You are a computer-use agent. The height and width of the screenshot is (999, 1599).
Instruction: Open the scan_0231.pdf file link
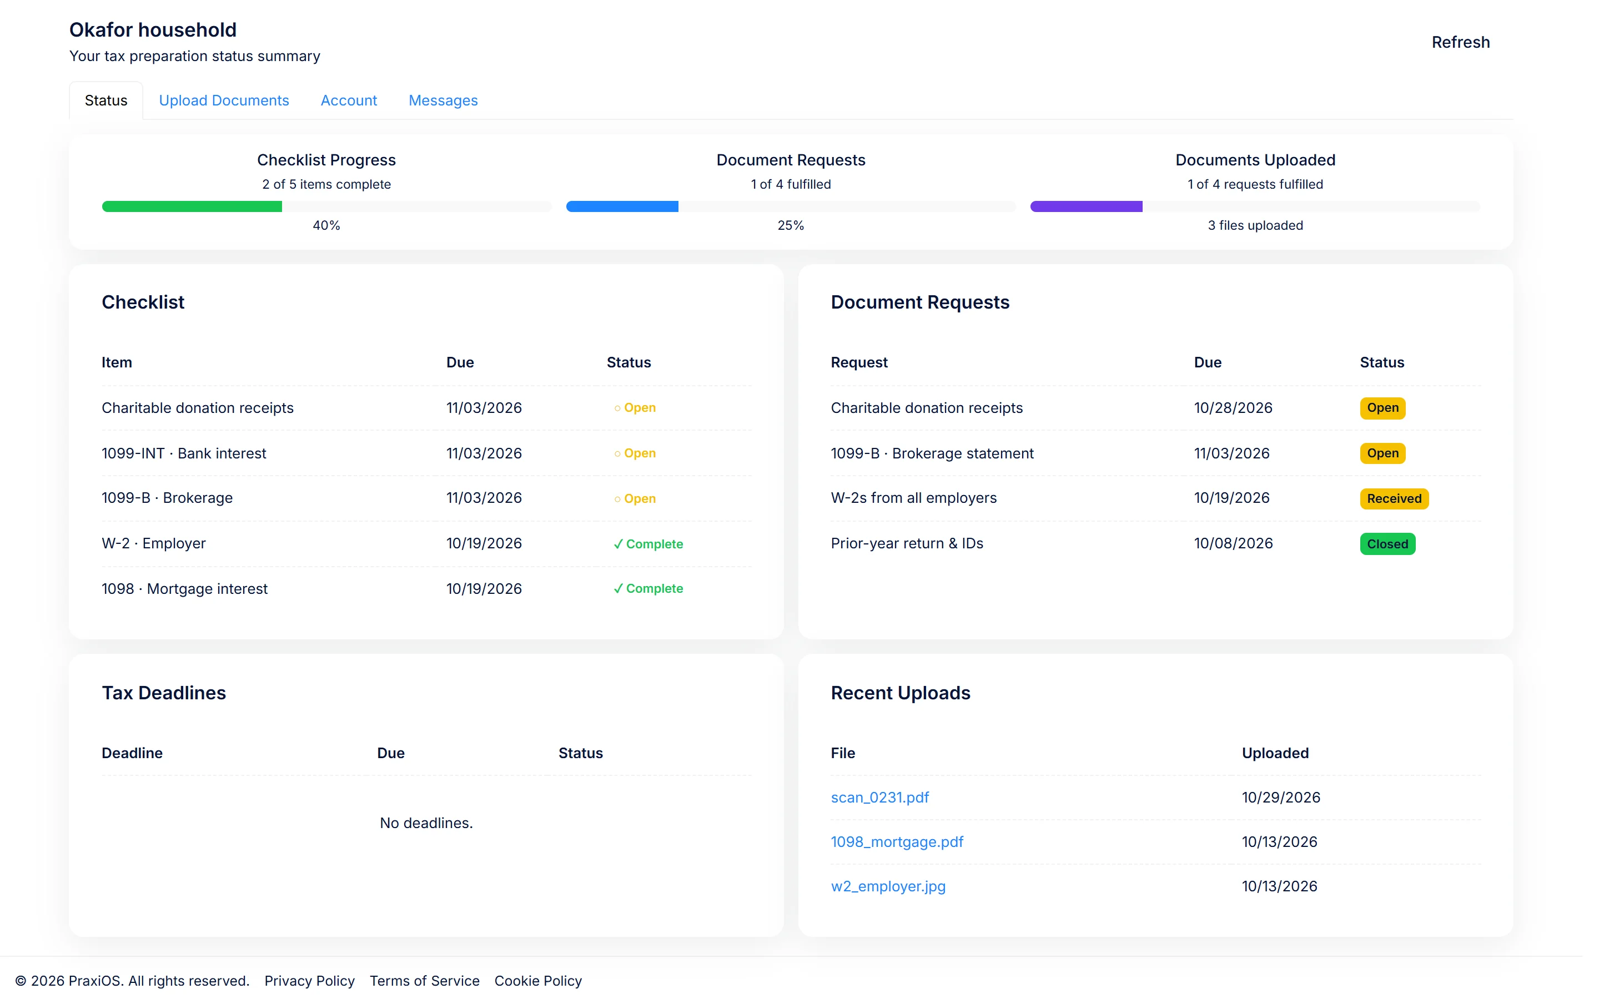coord(879,798)
